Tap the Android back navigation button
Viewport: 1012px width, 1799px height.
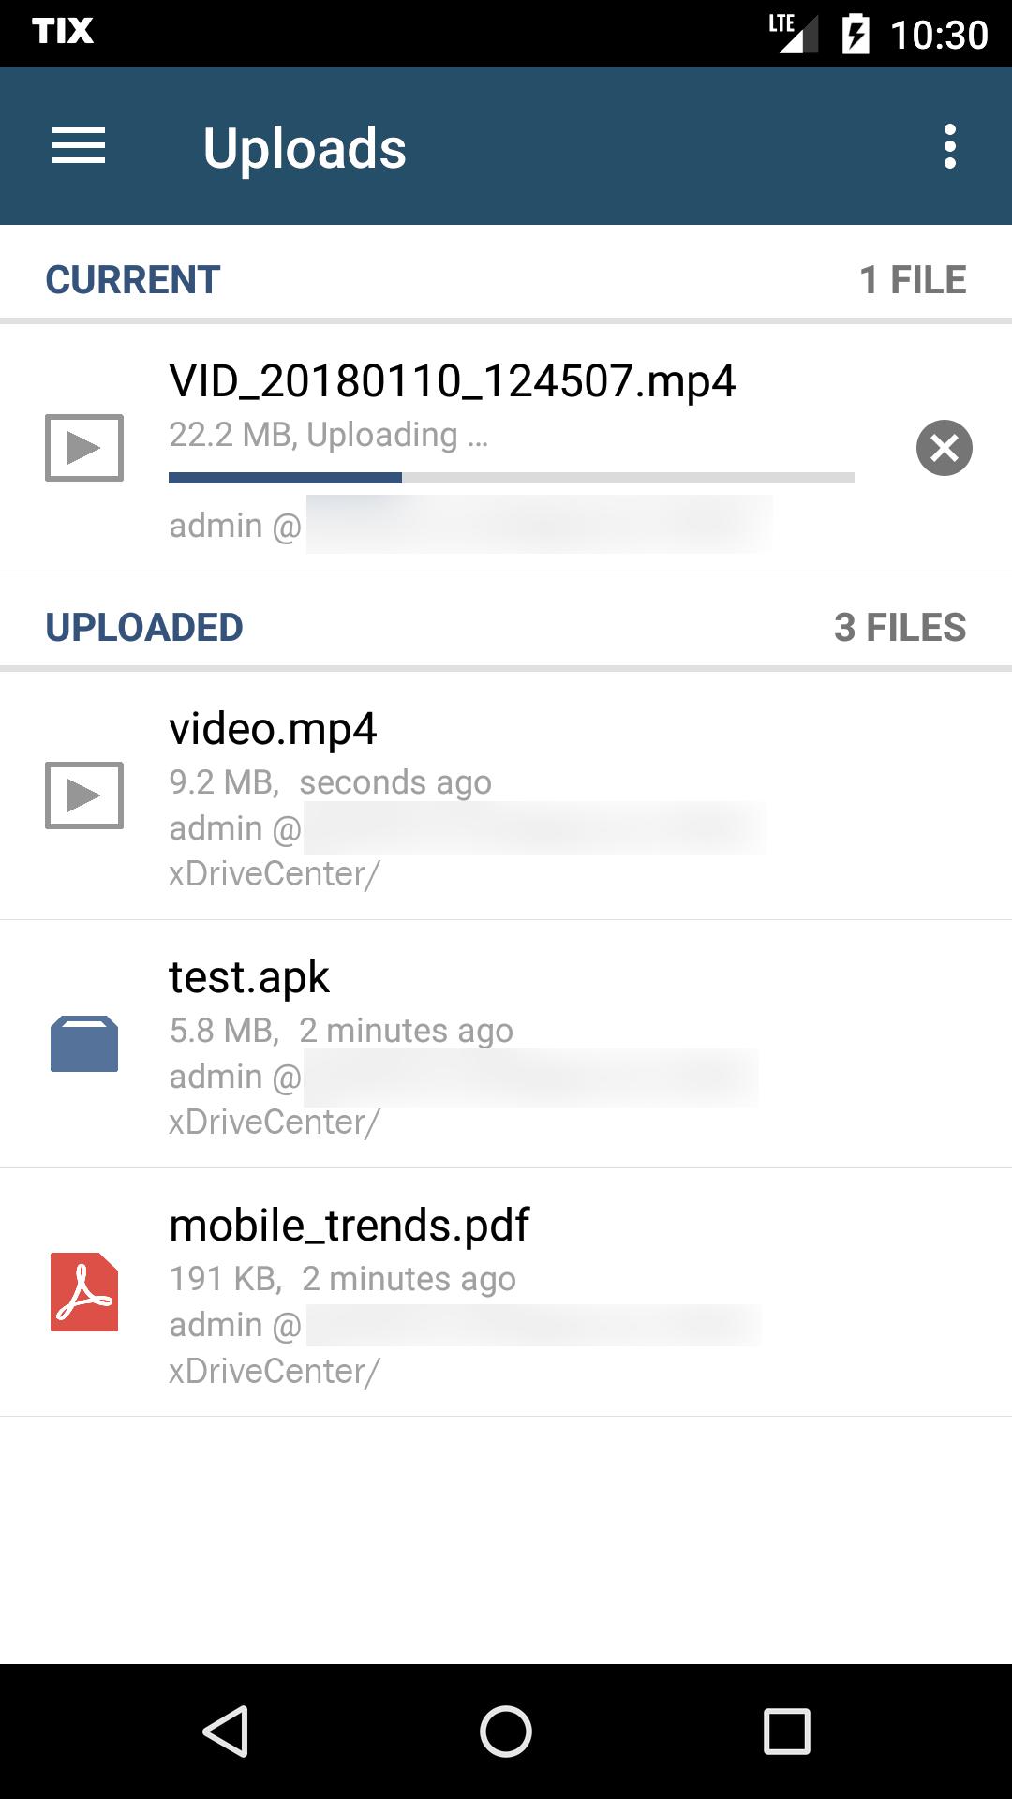226,1731
